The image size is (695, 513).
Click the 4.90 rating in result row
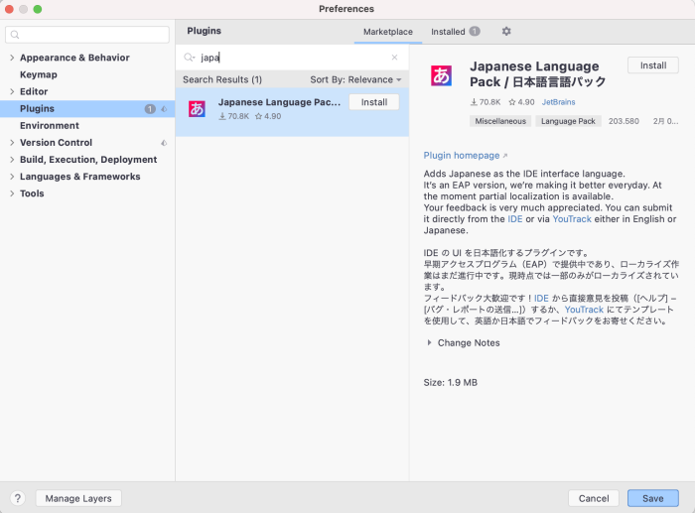[x=268, y=116]
